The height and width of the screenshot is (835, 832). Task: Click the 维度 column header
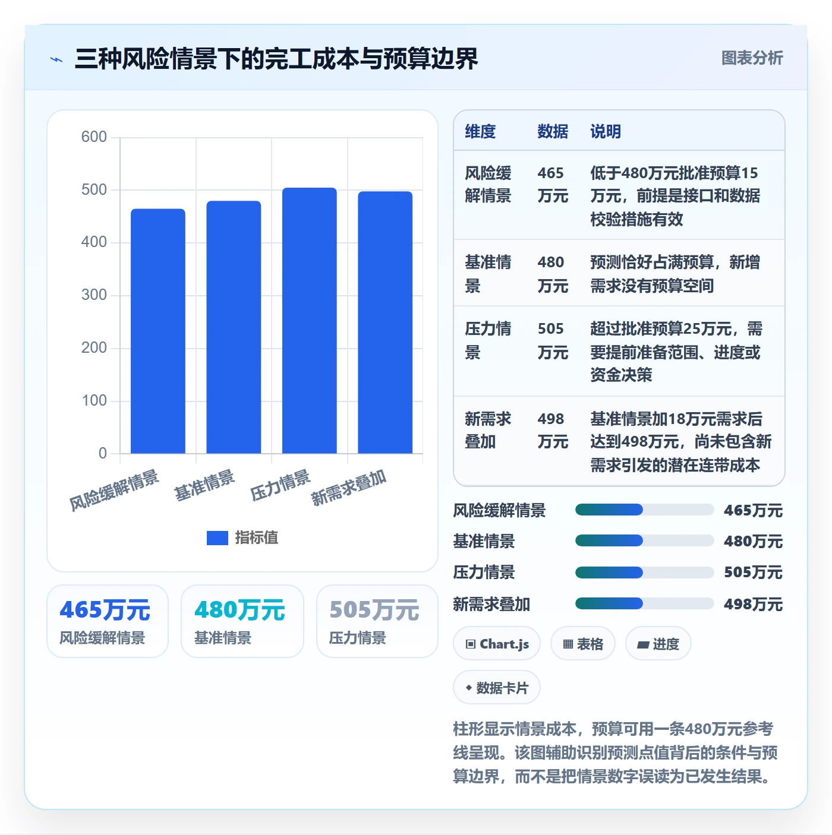click(480, 131)
